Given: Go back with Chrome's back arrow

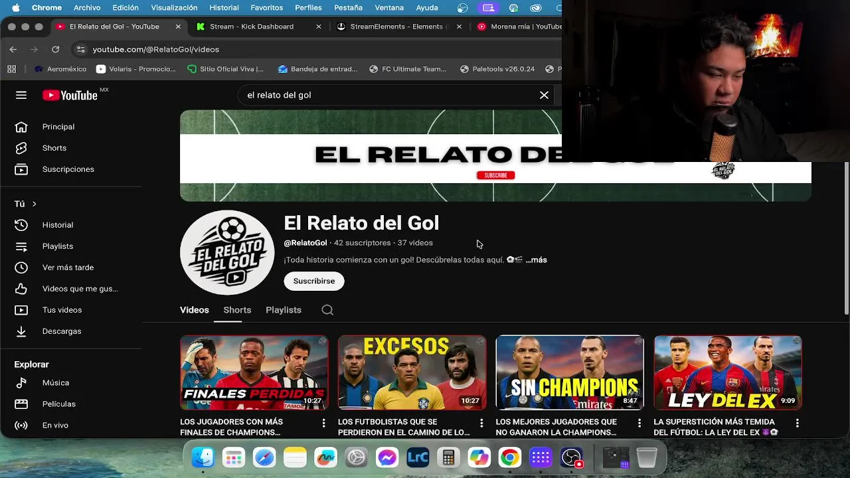Looking at the screenshot, I should click(13, 49).
